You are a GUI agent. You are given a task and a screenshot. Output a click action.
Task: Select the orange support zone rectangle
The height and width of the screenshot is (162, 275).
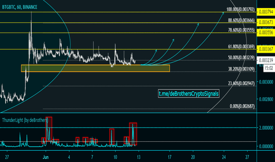[95, 68]
